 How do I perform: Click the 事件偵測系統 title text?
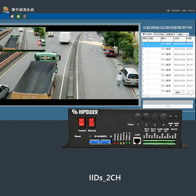23,10
